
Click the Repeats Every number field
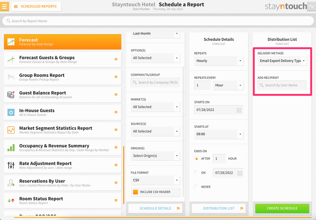coord(202,85)
